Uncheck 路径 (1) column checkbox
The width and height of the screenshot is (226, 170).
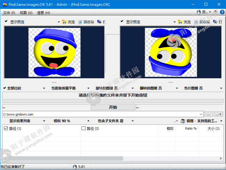6,128
